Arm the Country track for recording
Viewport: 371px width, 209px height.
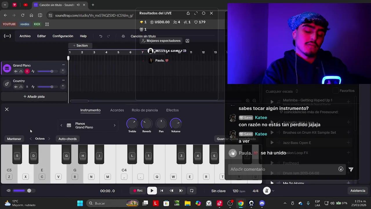point(27,87)
